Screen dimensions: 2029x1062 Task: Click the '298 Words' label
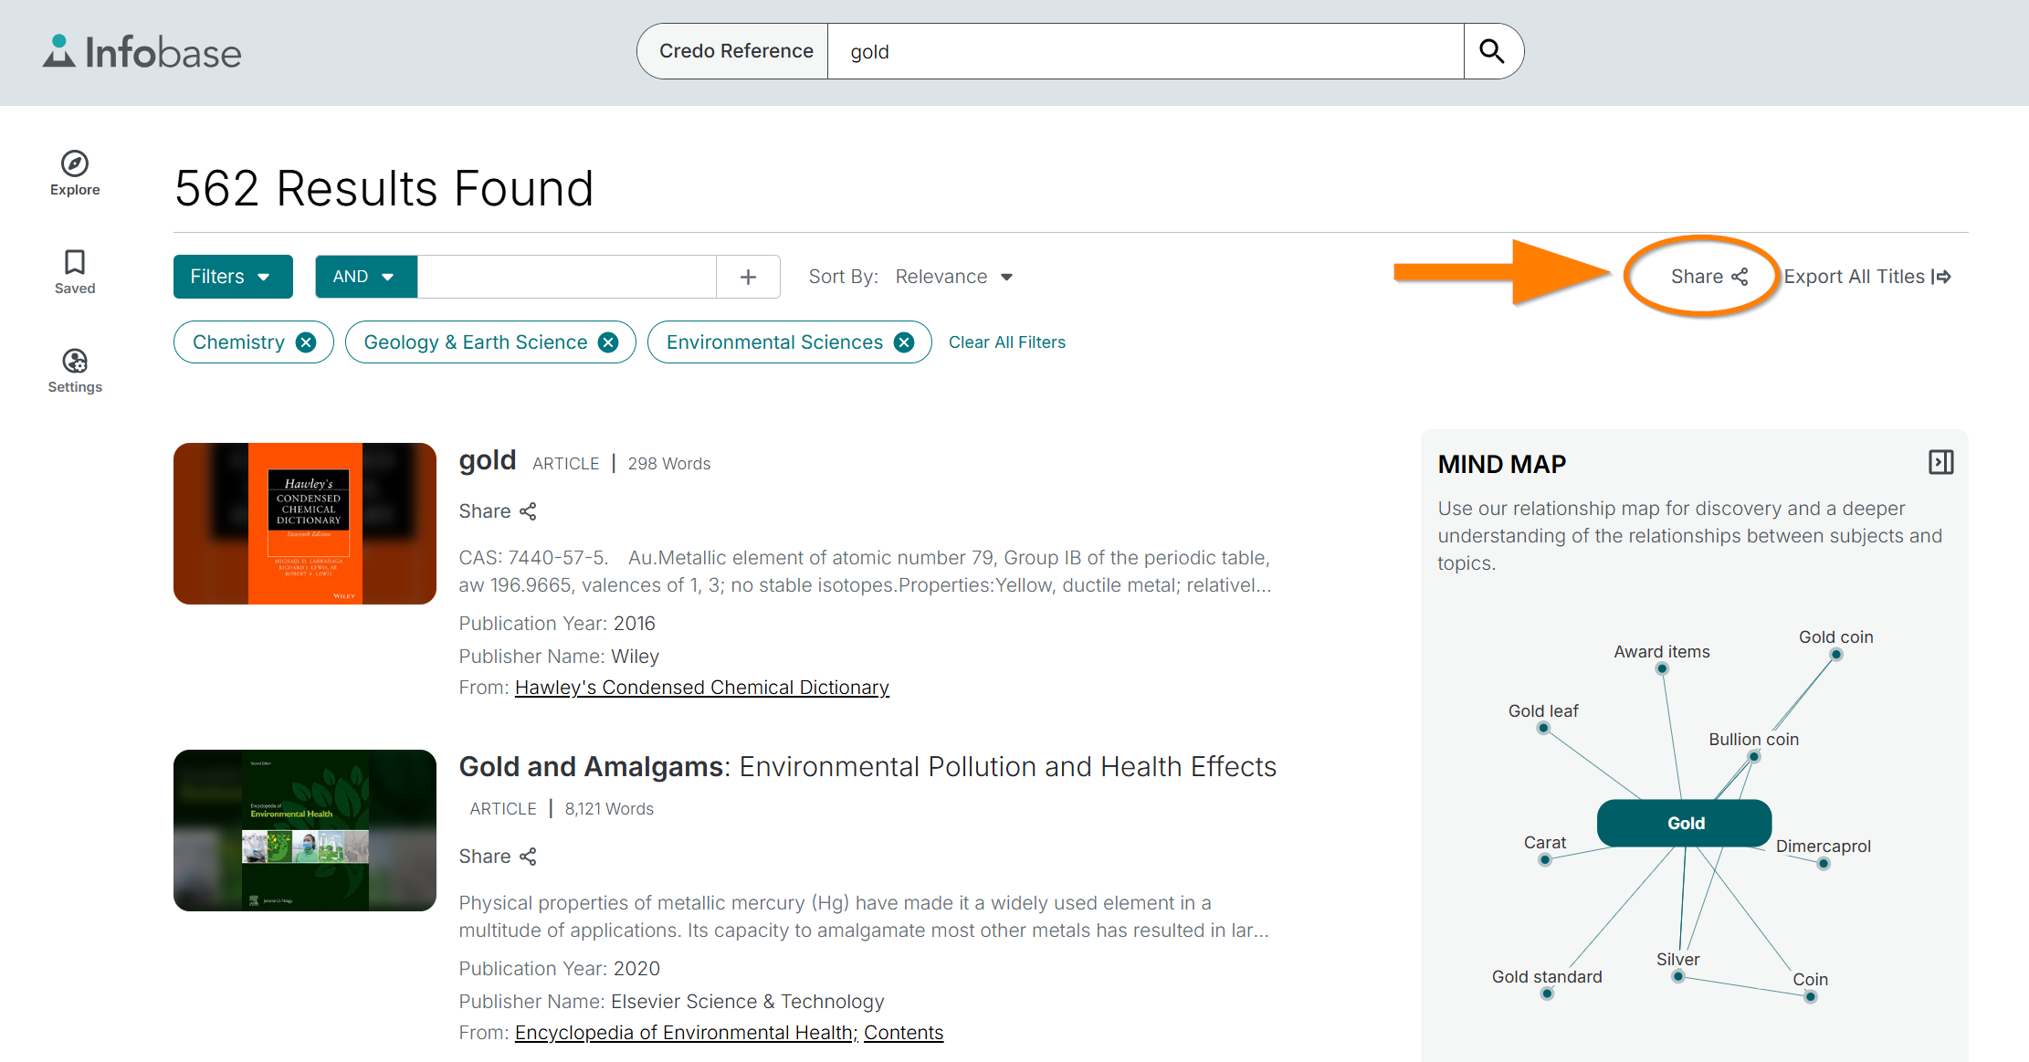669,464
